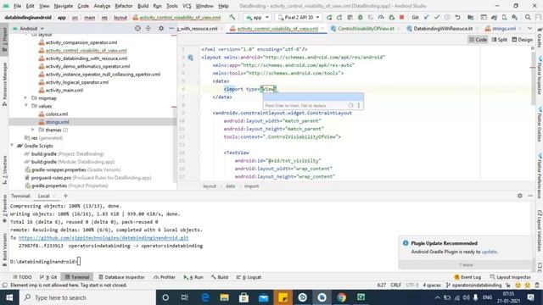Collapse the Gradle Scripts node
Image resolution: width=543 pixels, height=305 pixels.
point(12,146)
